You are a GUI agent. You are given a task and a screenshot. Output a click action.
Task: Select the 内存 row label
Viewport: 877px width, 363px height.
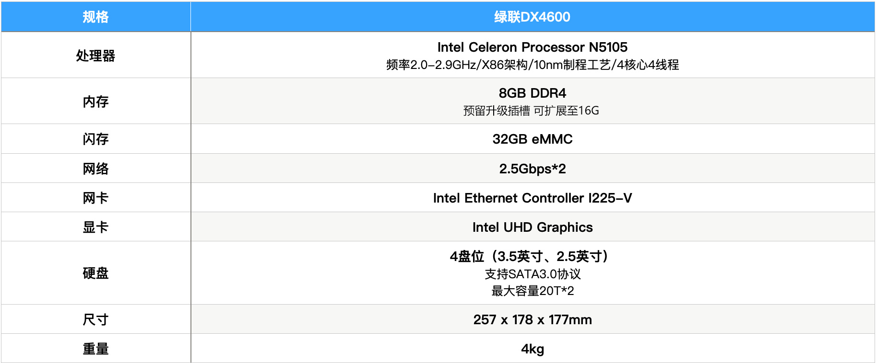tap(95, 102)
